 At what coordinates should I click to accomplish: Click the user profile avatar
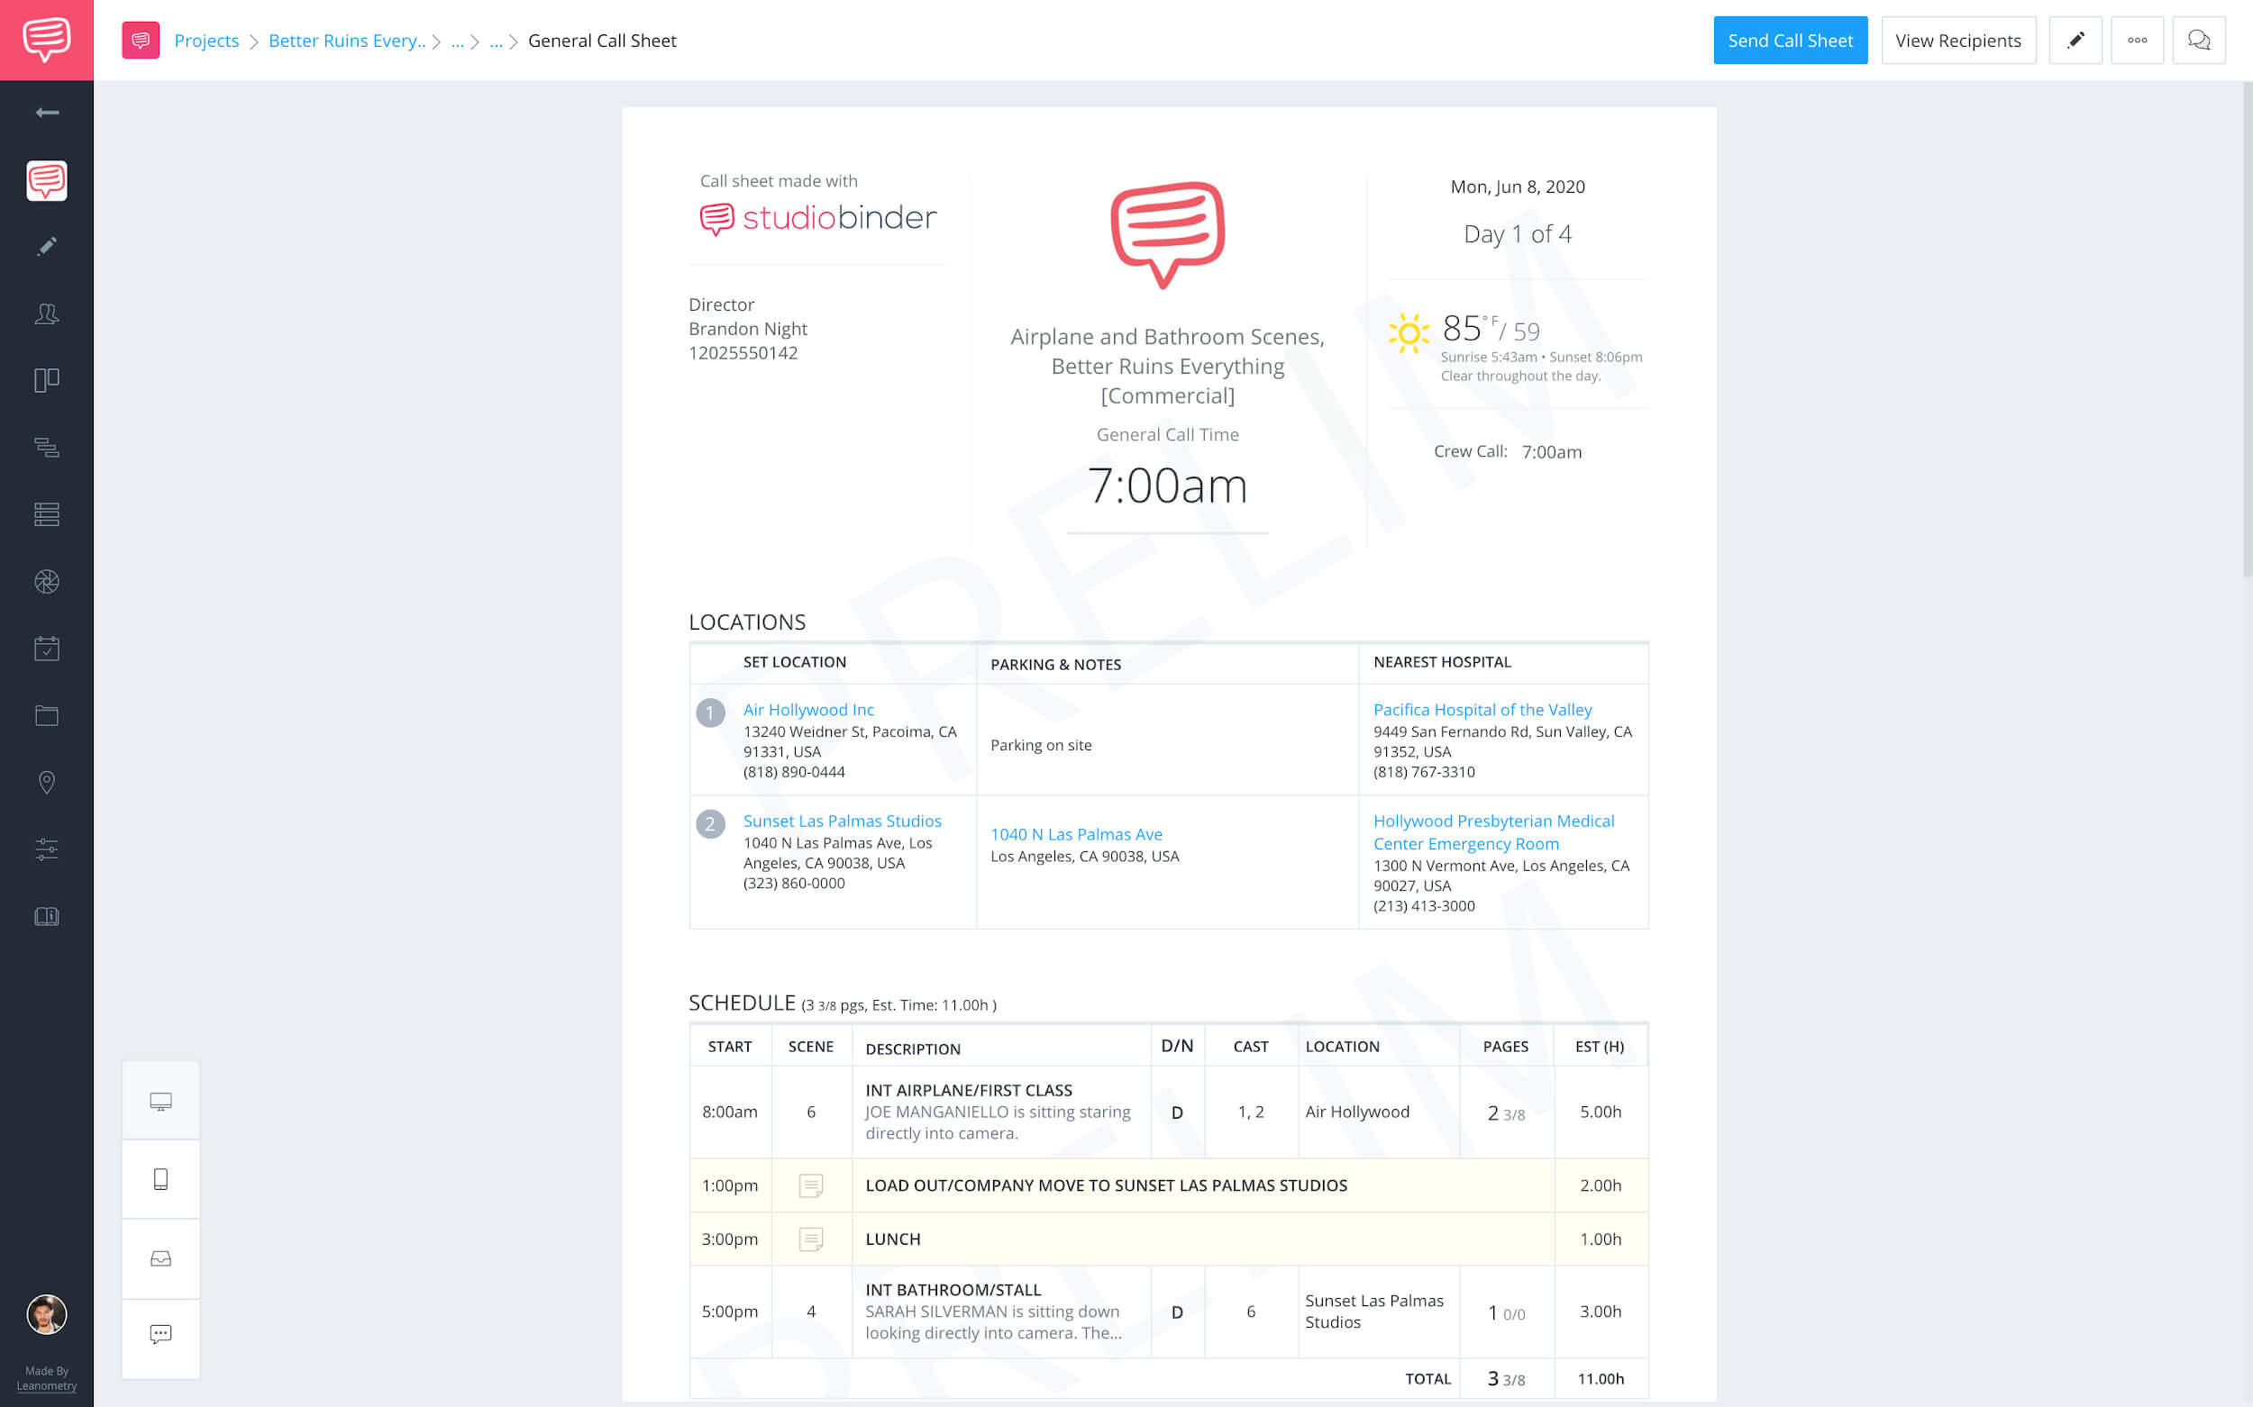[47, 1315]
